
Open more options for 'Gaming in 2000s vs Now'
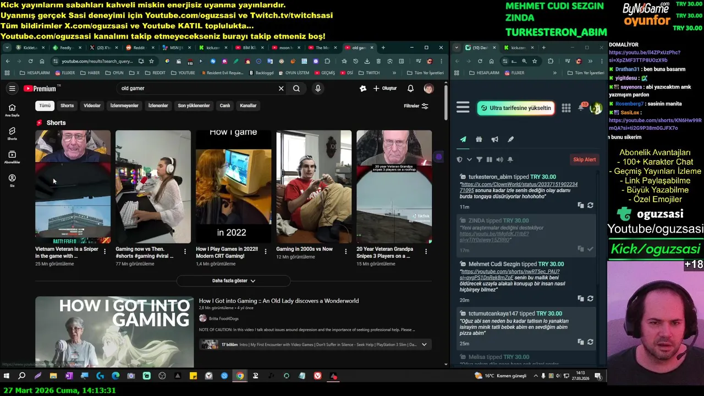pyautogui.click(x=345, y=251)
